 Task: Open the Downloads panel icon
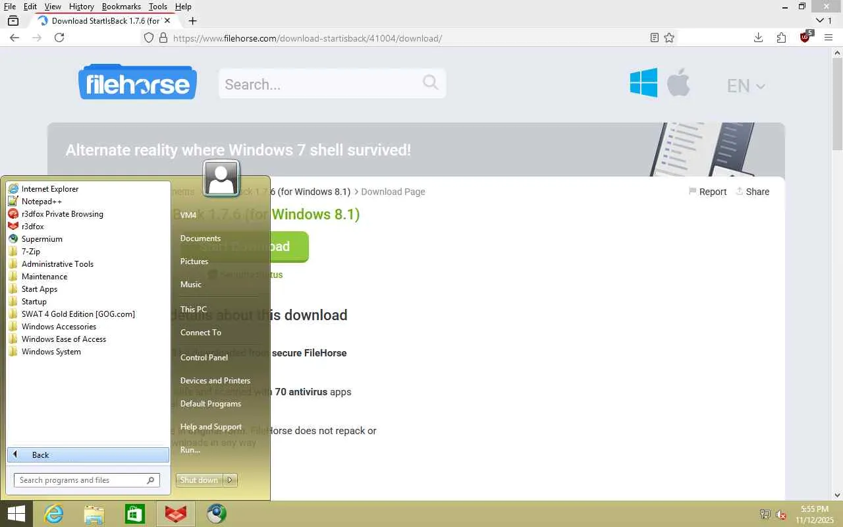coord(759,38)
